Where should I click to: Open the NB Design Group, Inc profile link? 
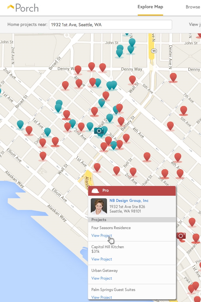pyautogui.click(x=129, y=201)
